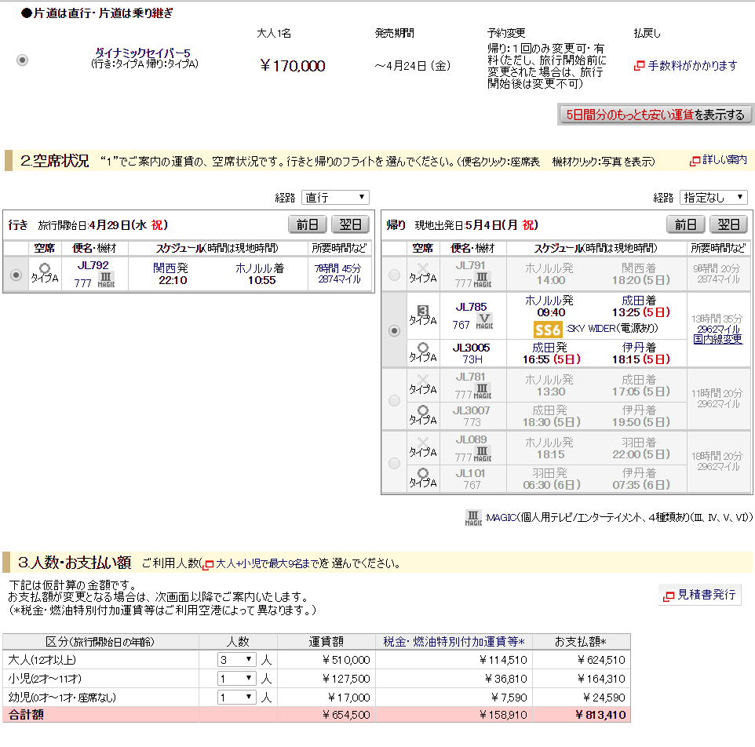
Task: Select the JL089 return flight radio button
Action: pyautogui.click(x=394, y=463)
